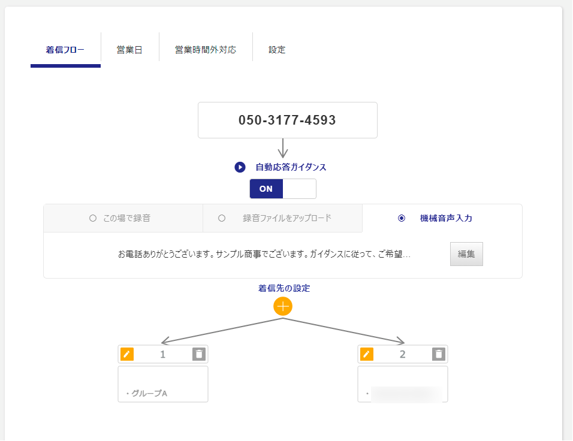Toggle the auto-answer guidance ON switch
This screenshot has height=441, width=573.
(x=283, y=189)
